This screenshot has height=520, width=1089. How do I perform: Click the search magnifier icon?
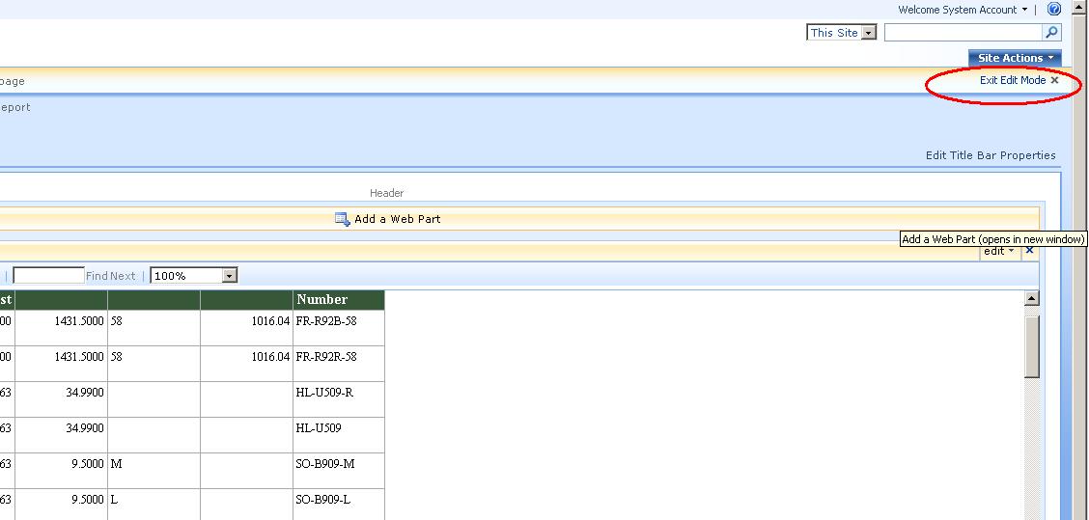click(x=1051, y=33)
